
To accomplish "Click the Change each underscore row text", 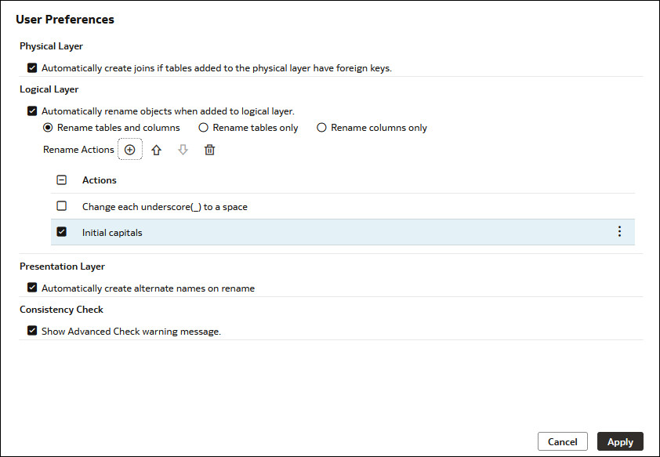I will (x=165, y=207).
